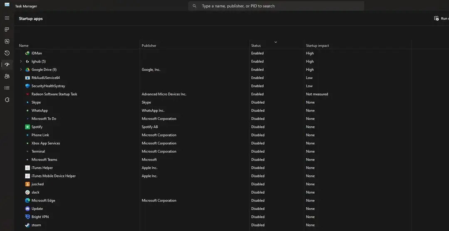Click the search box field
Viewport: 449px width, 231px height.
coord(276,6)
